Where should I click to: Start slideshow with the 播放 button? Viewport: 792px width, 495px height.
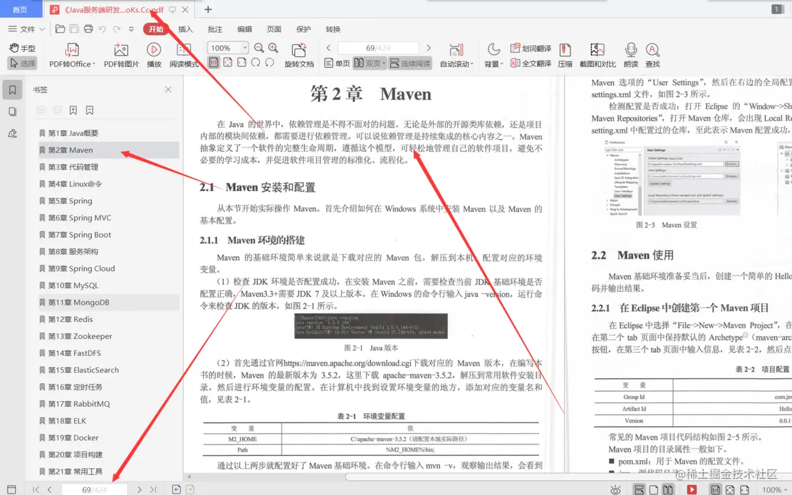tap(154, 55)
